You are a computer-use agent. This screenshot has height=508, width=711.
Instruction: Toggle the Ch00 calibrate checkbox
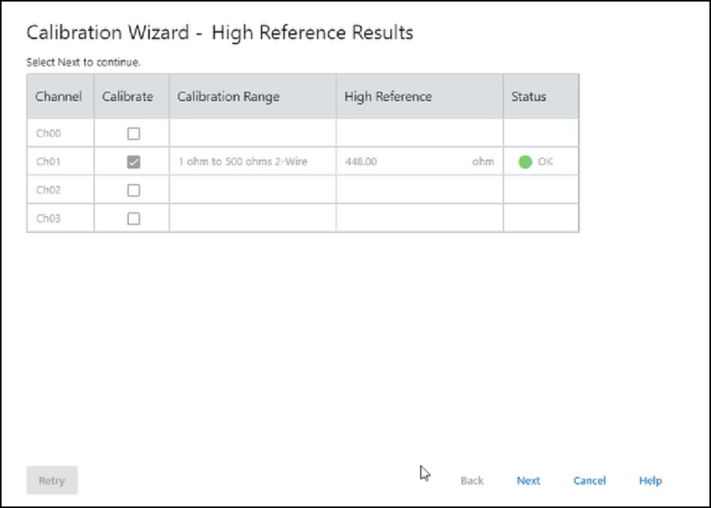coord(134,134)
